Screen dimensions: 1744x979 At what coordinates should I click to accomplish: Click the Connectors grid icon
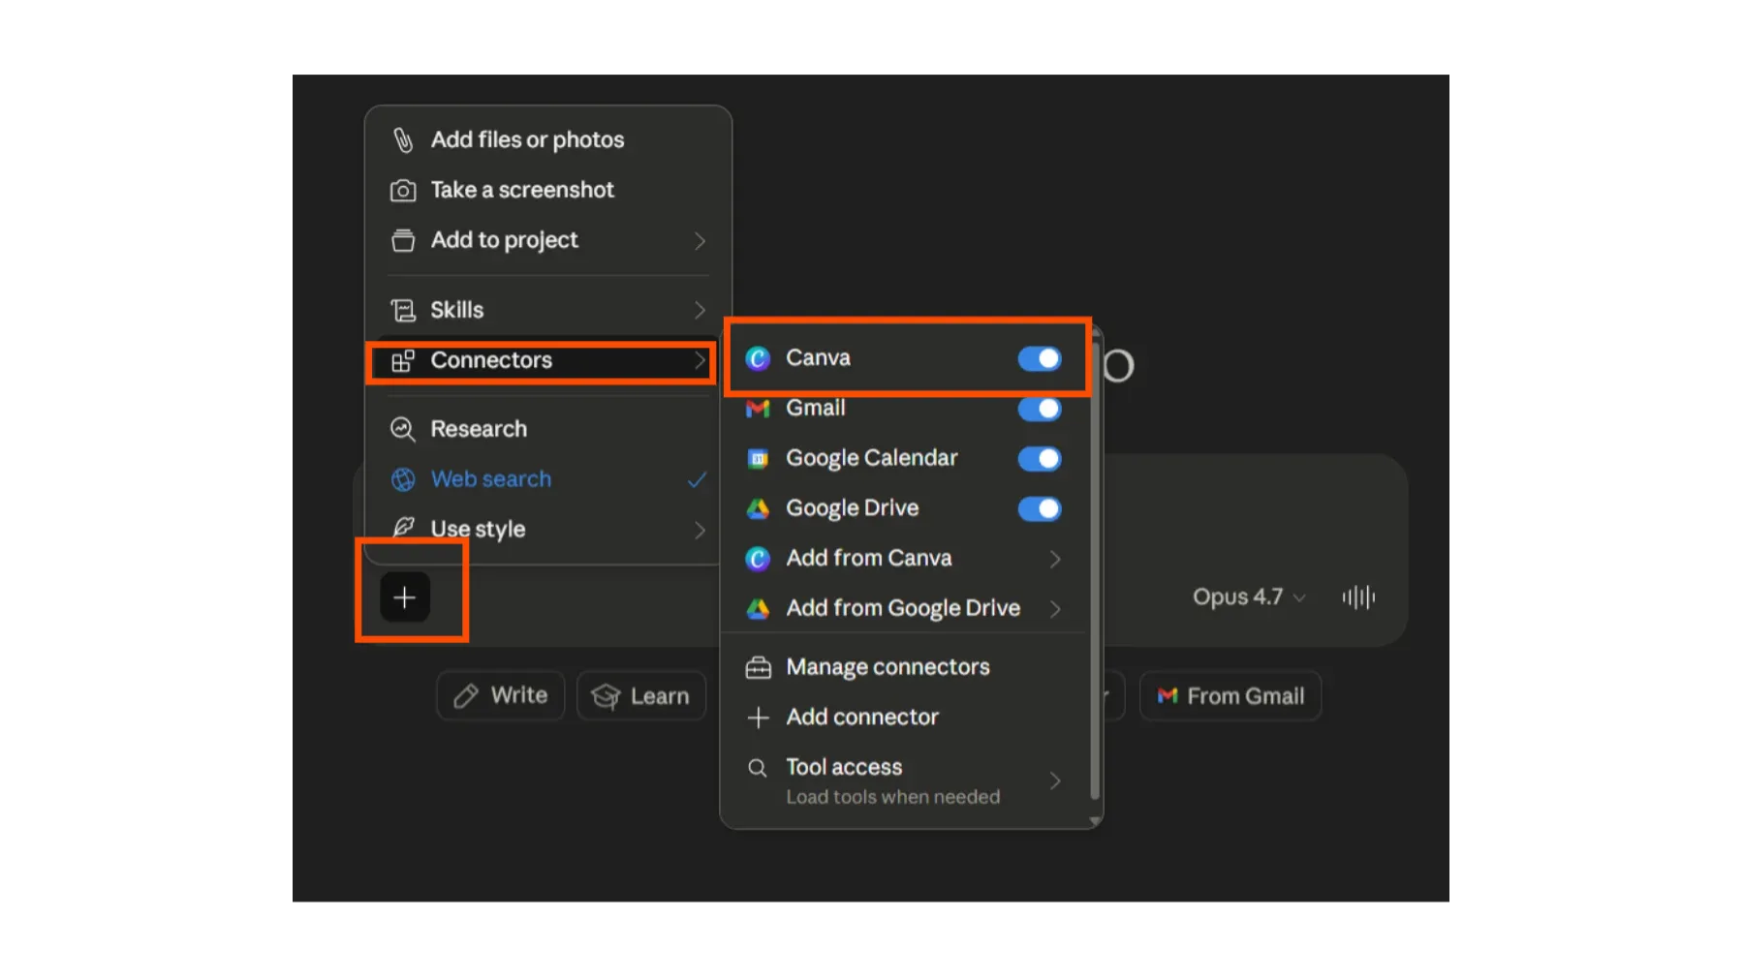(x=403, y=361)
